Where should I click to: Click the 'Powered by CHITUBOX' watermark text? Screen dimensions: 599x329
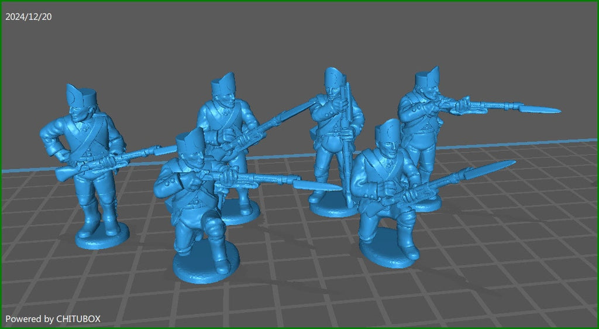coord(53,319)
